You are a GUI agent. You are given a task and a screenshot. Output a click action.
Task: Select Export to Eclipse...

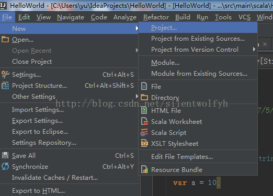[69, 132]
